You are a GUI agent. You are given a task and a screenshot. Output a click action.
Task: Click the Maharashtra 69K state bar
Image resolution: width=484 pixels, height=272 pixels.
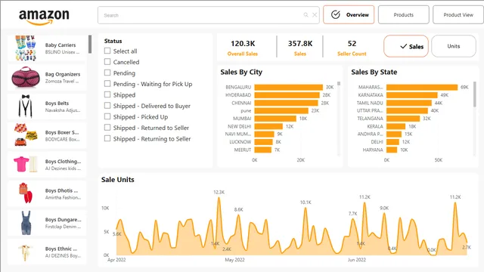point(422,88)
